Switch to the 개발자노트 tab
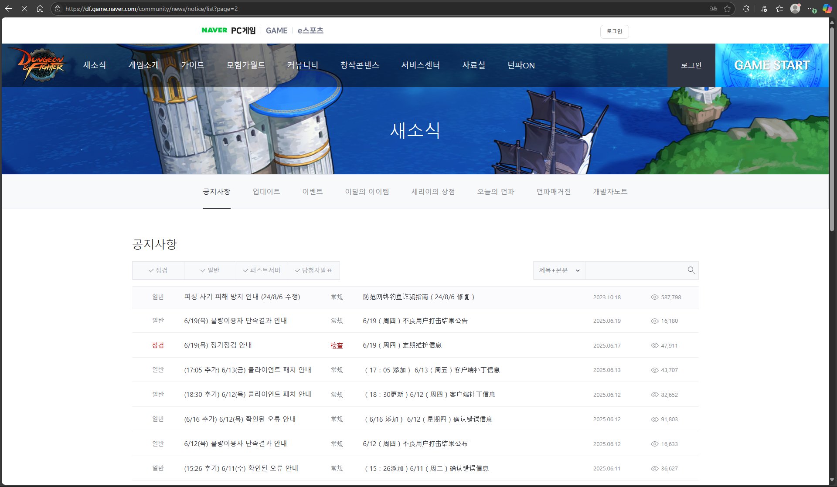This screenshot has width=837, height=487. tap(610, 192)
